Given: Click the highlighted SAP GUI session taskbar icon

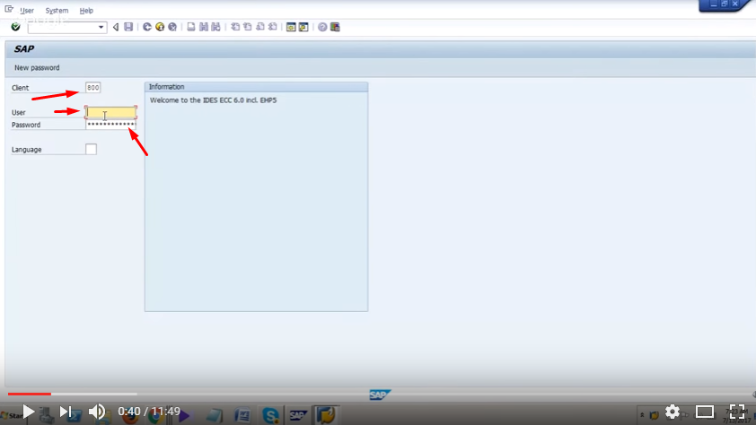Looking at the screenshot, I should coord(325,415).
